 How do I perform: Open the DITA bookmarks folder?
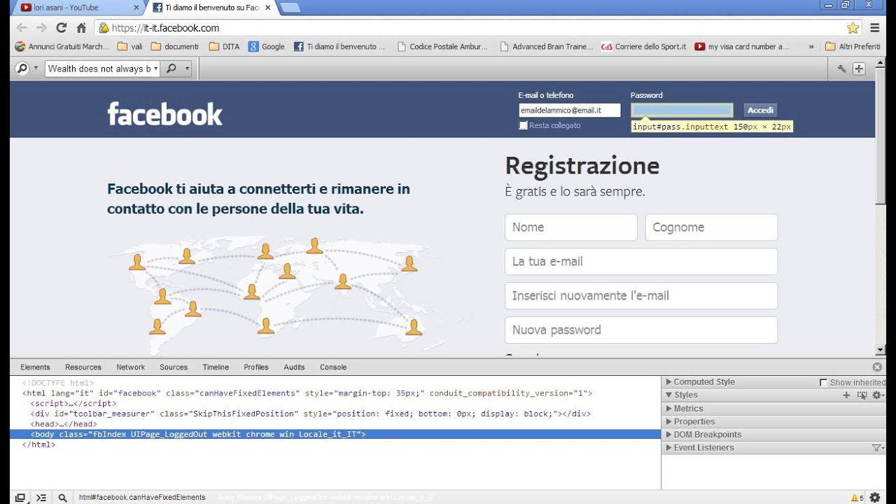[x=224, y=47]
